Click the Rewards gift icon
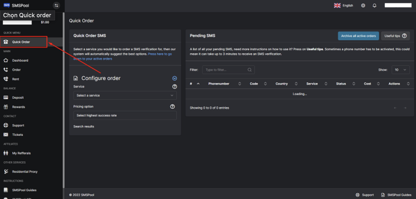The height and width of the screenshot is (199, 416). coord(6,107)
